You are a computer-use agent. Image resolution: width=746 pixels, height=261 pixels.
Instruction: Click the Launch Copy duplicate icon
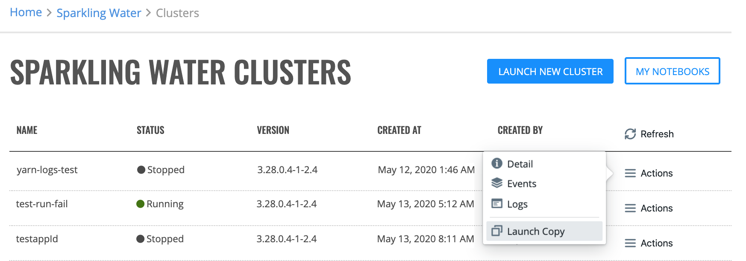tap(496, 231)
